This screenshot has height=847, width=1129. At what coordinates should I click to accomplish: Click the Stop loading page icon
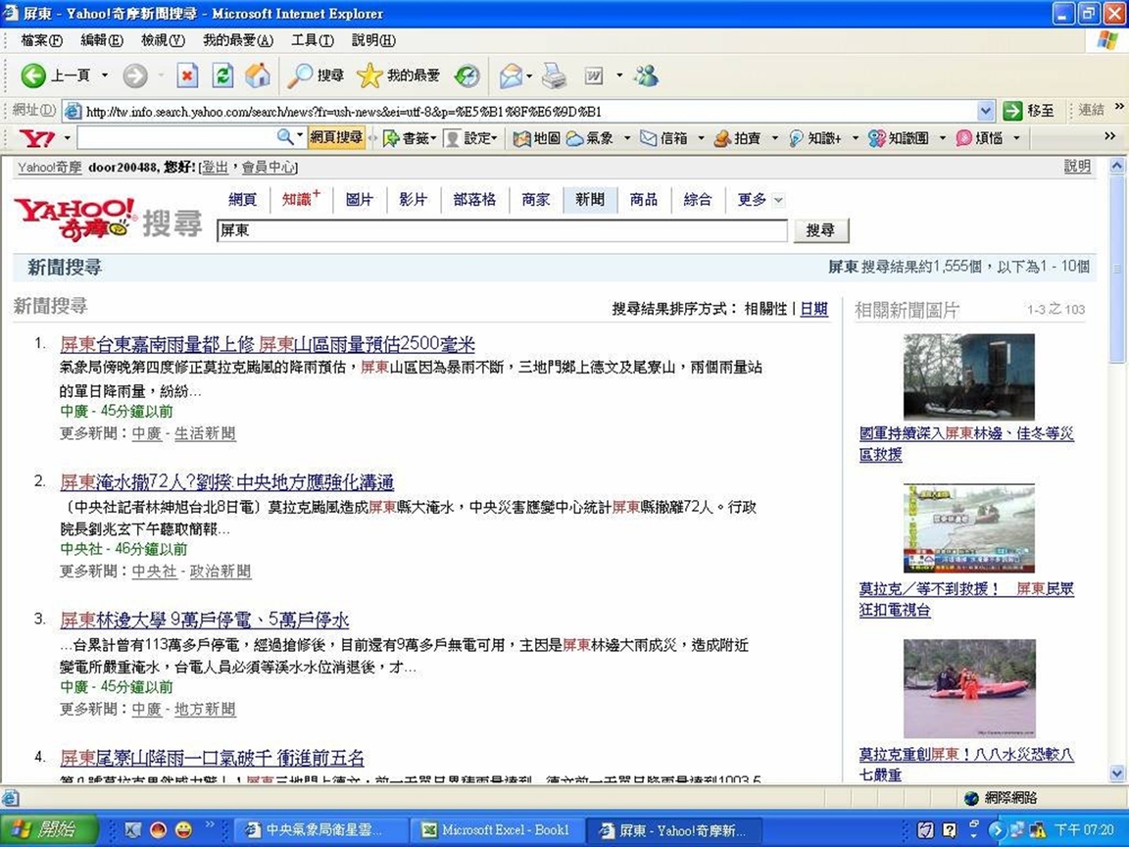click(187, 75)
